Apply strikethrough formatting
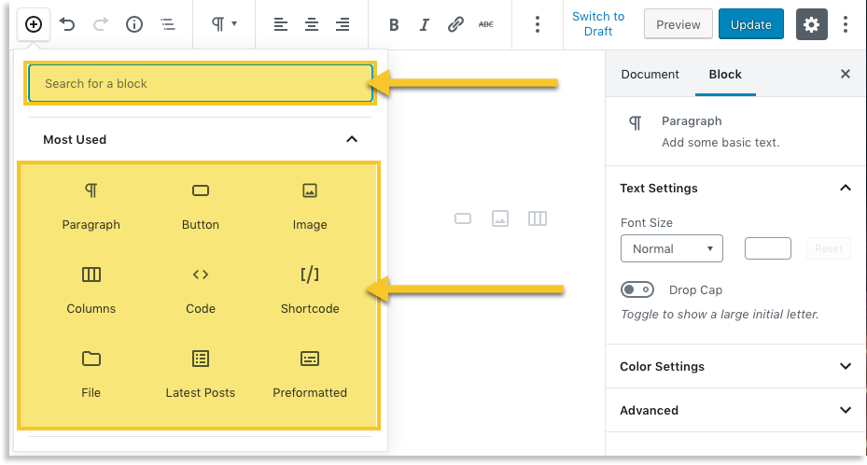The height and width of the screenshot is (465, 867). click(x=485, y=24)
